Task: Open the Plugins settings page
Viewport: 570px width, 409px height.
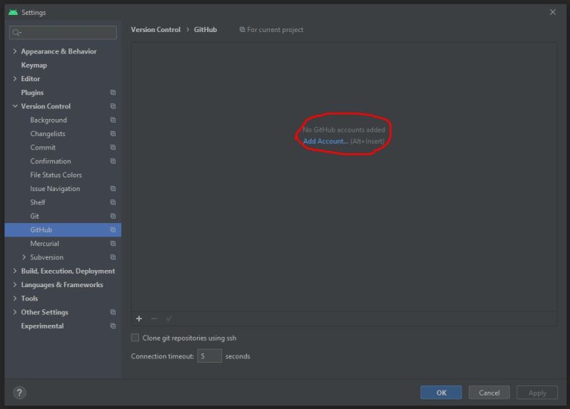Action: [x=32, y=93]
